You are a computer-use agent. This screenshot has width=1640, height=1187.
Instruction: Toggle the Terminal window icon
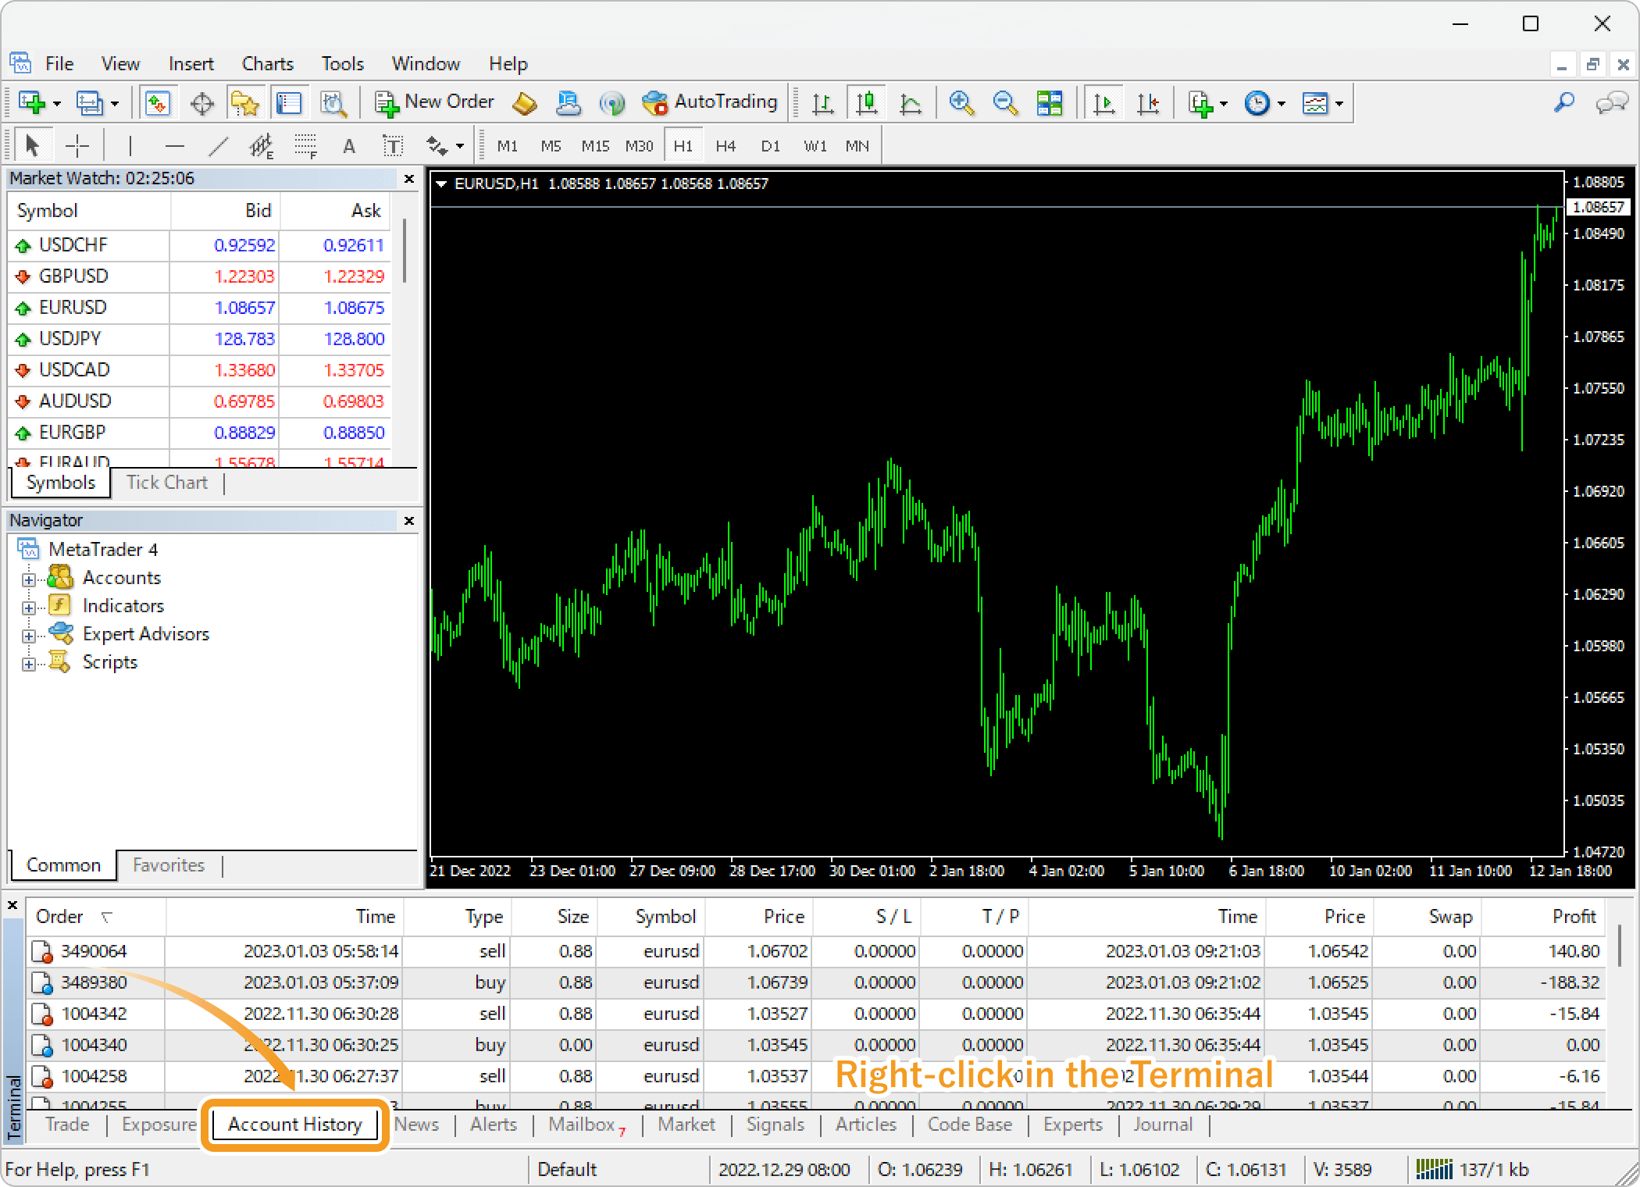point(289,103)
